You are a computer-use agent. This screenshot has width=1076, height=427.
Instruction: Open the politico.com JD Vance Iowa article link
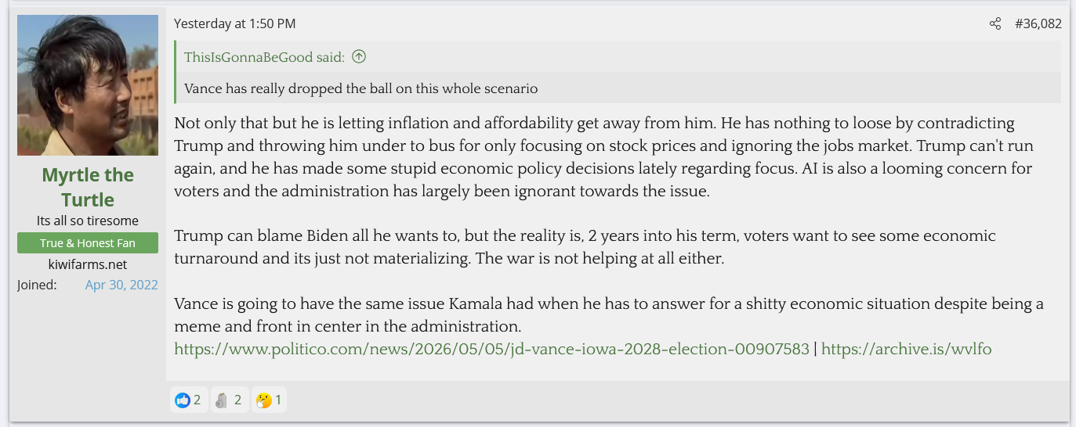[491, 349]
